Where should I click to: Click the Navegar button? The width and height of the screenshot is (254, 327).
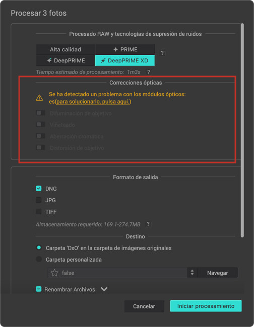coord(217,273)
